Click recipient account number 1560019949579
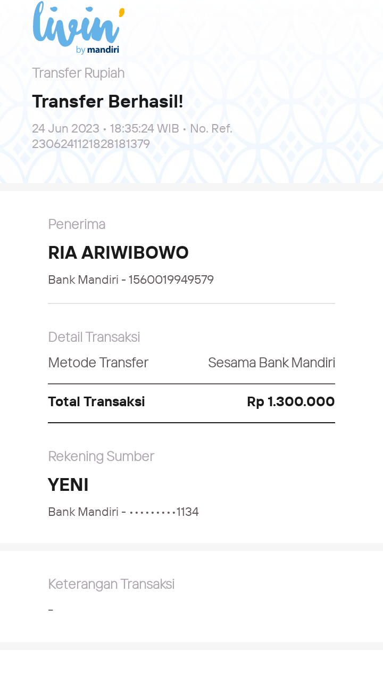The image size is (383, 674). pyautogui.click(x=171, y=280)
